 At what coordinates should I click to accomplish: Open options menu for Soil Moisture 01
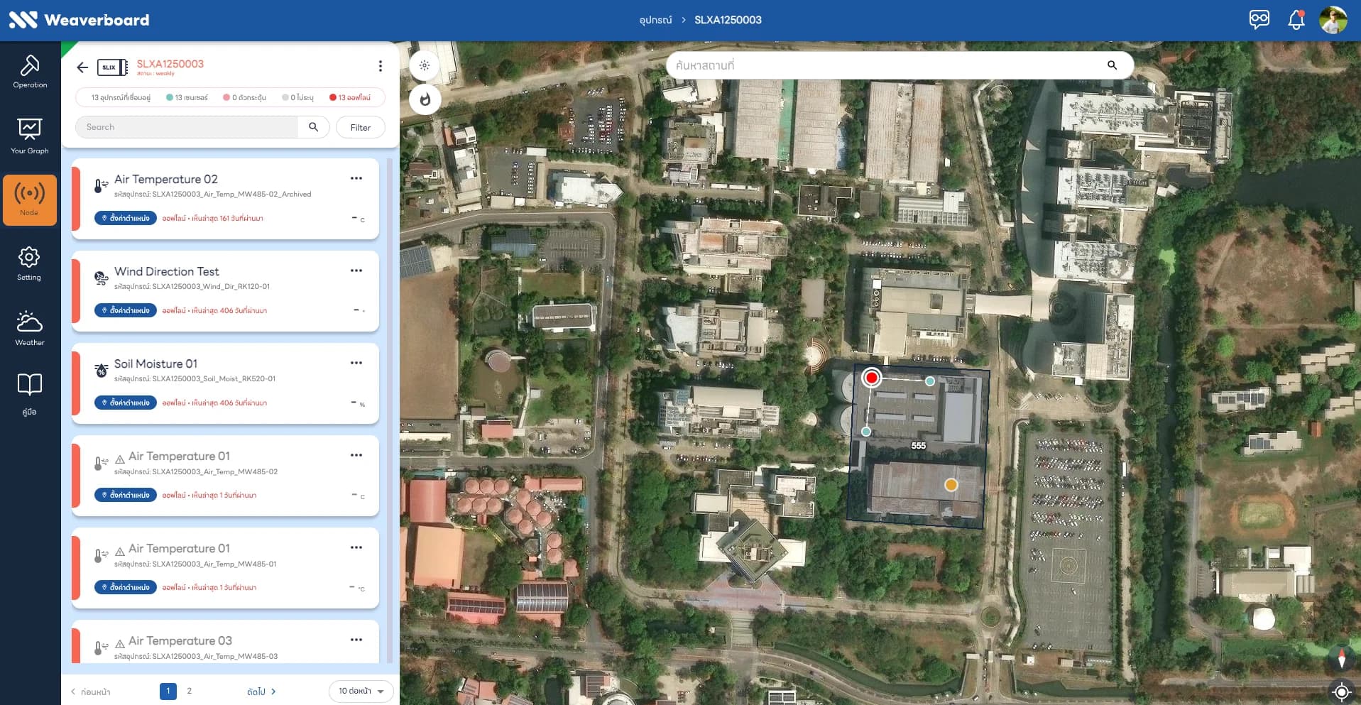click(356, 363)
